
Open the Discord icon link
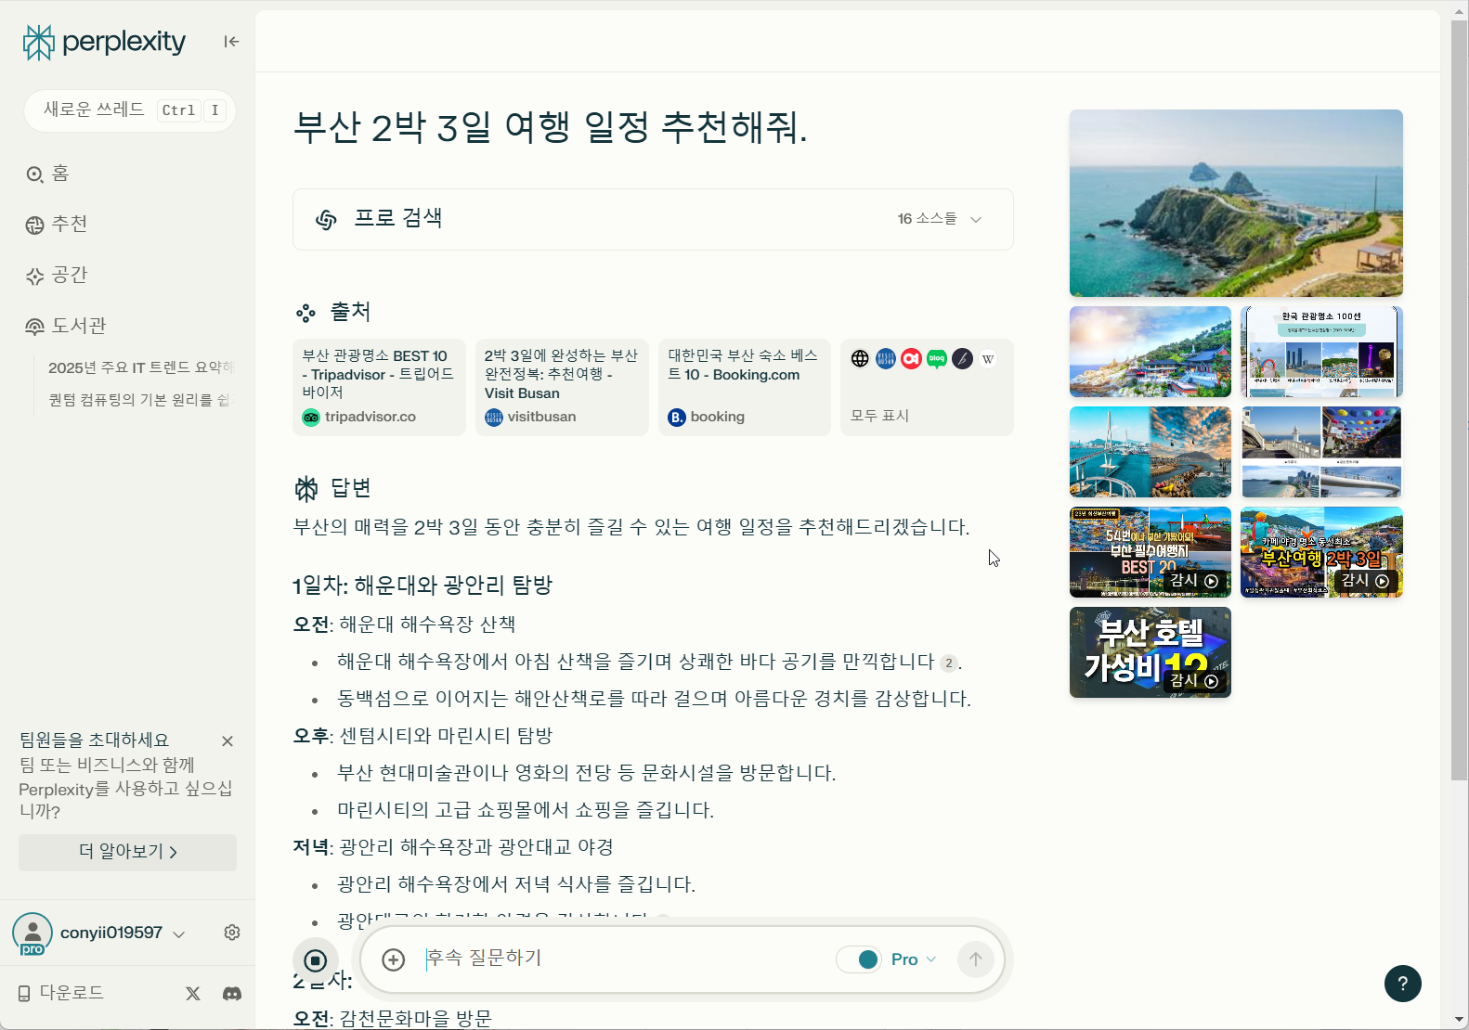click(x=232, y=993)
